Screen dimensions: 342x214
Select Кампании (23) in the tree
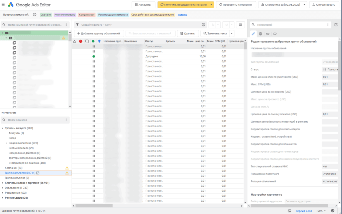pos(13,168)
